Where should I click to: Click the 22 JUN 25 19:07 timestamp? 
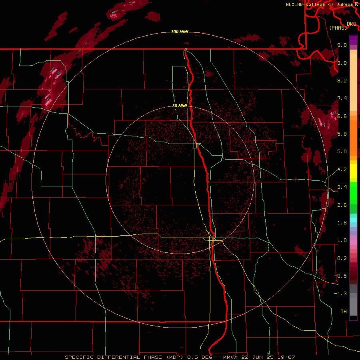coord(268,357)
